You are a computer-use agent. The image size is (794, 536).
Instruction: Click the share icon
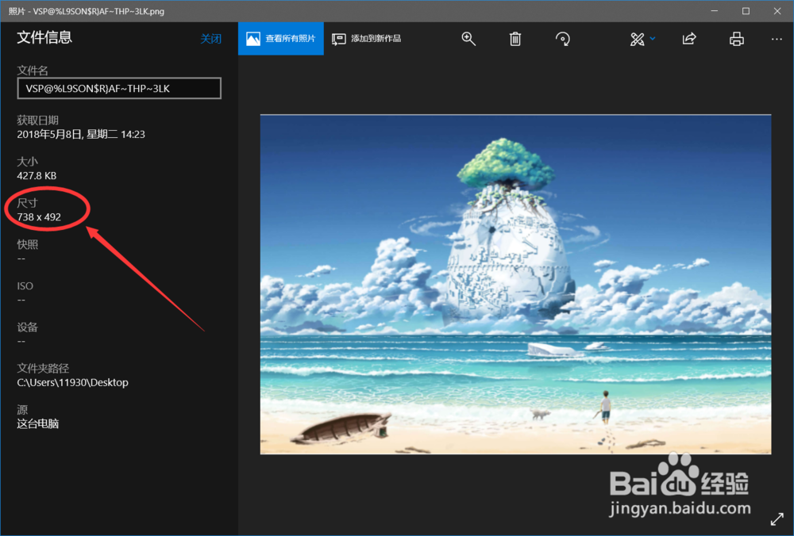[x=689, y=39]
